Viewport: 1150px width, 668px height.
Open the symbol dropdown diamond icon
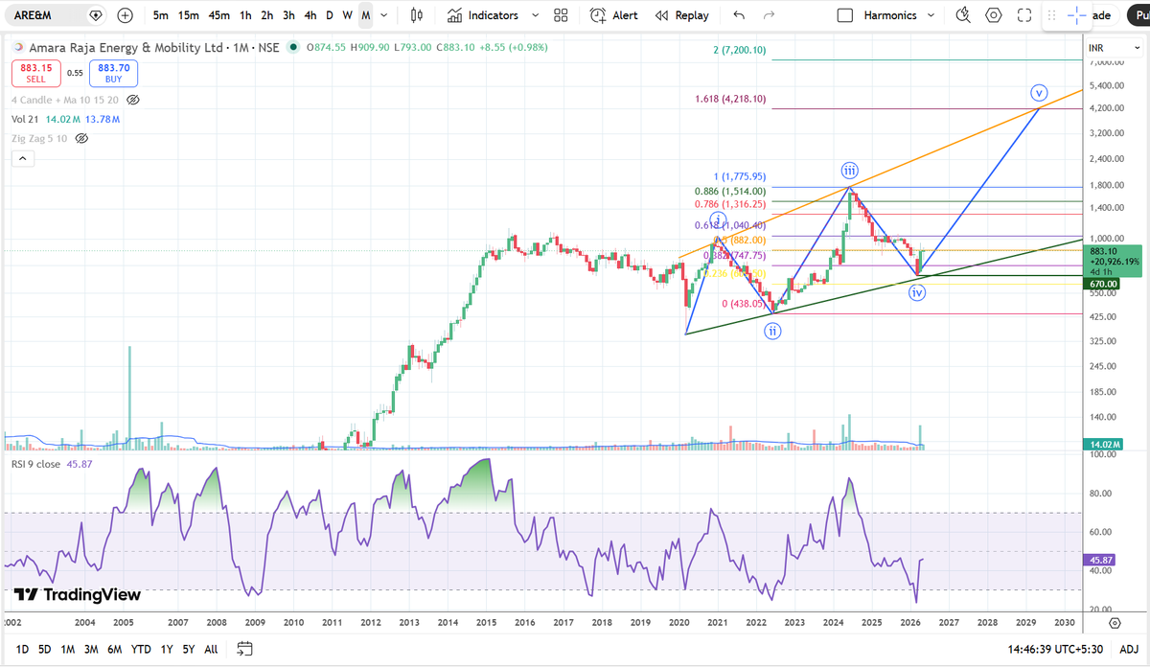95,15
